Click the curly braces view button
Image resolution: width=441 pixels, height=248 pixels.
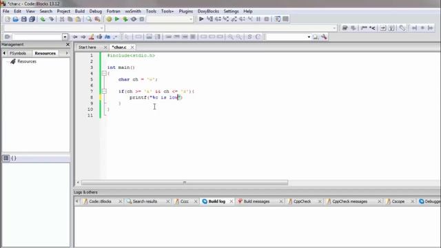(x=14, y=158)
